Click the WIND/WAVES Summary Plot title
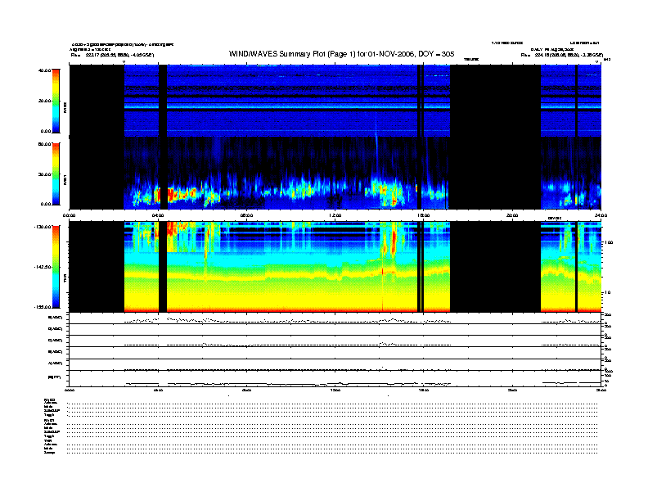Viewport: 648px width, 501px height. click(341, 54)
